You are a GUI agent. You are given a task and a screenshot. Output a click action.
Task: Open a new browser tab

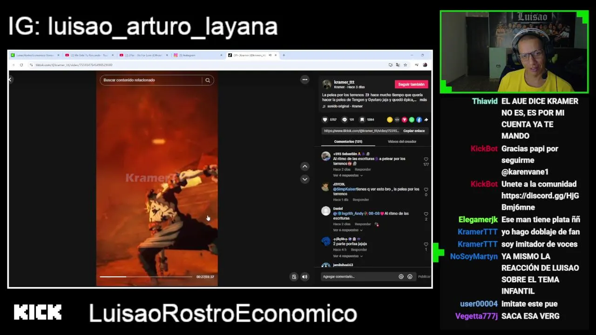pos(284,55)
